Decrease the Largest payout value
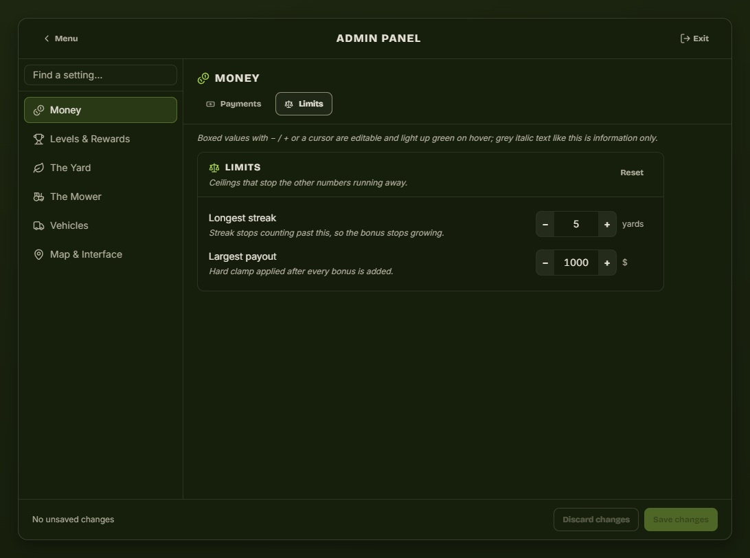Image resolution: width=750 pixels, height=558 pixels. [545, 263]
